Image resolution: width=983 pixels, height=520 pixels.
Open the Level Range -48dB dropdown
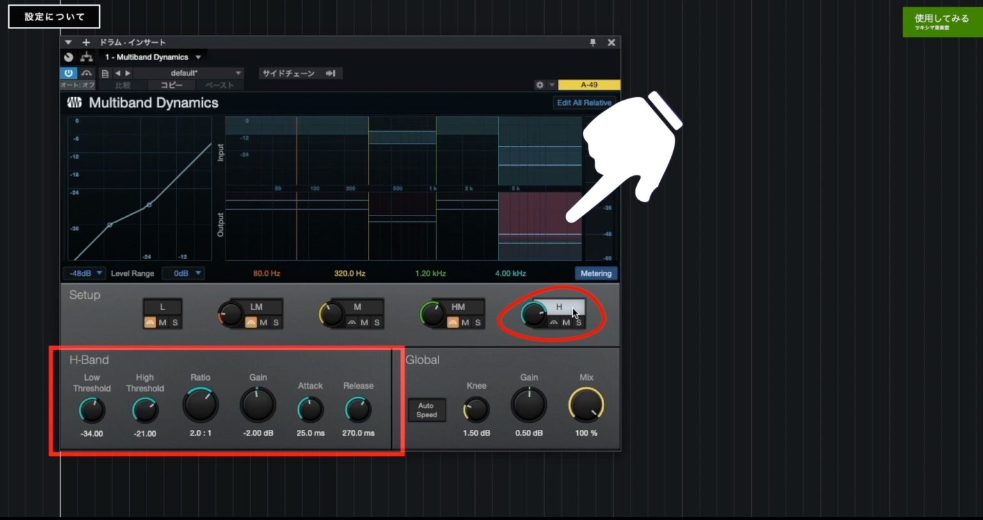point(83,273)
